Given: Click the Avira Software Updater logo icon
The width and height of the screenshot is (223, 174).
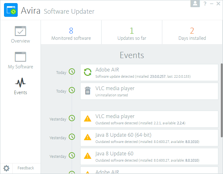Looking at the screenshot, I should 11,10.
